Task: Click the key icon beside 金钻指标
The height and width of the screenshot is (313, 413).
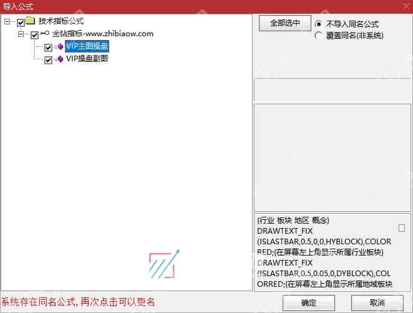Action: click(45, 33)
